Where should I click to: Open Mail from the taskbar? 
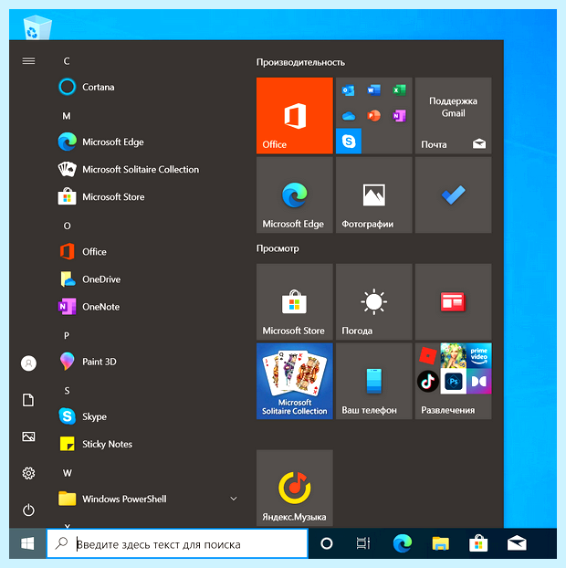tap(517, 543)
